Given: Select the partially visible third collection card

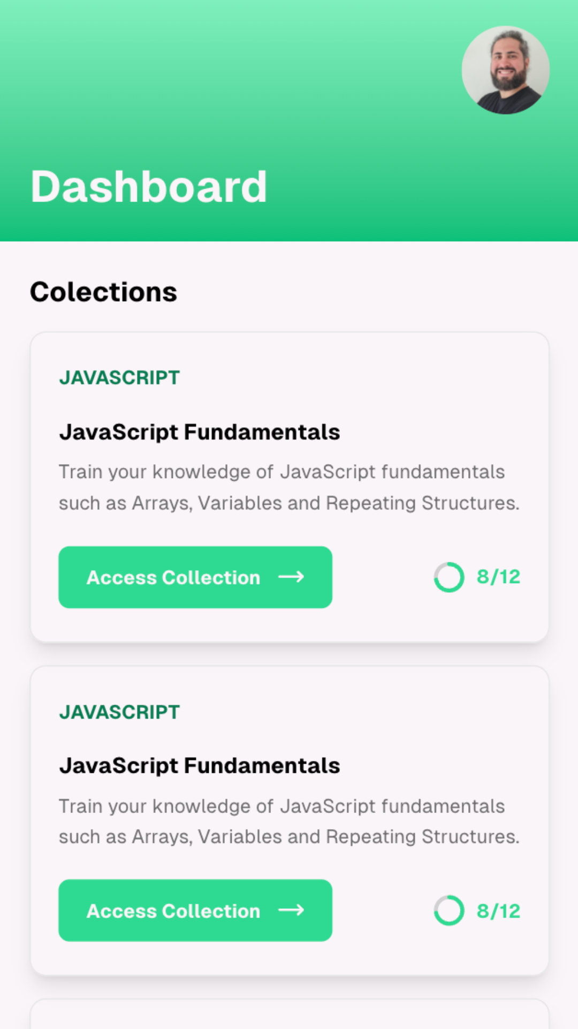Looking at the screenshot, I should point(289,1015).
